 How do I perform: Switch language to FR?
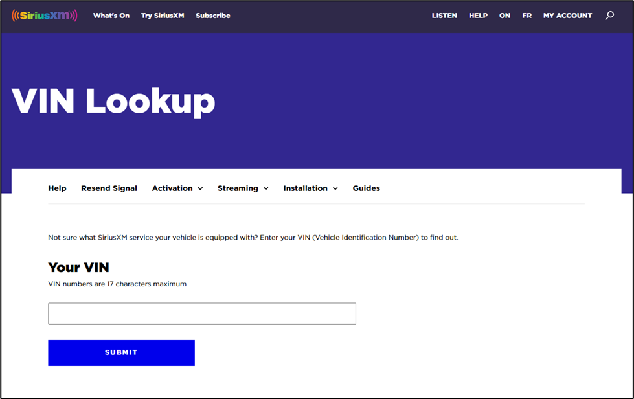coord(527,16)
